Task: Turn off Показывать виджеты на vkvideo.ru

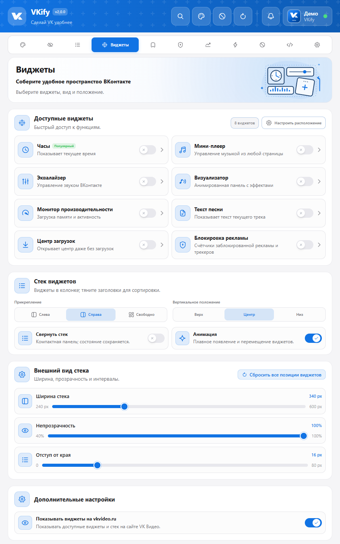Action: click(313, 523)
